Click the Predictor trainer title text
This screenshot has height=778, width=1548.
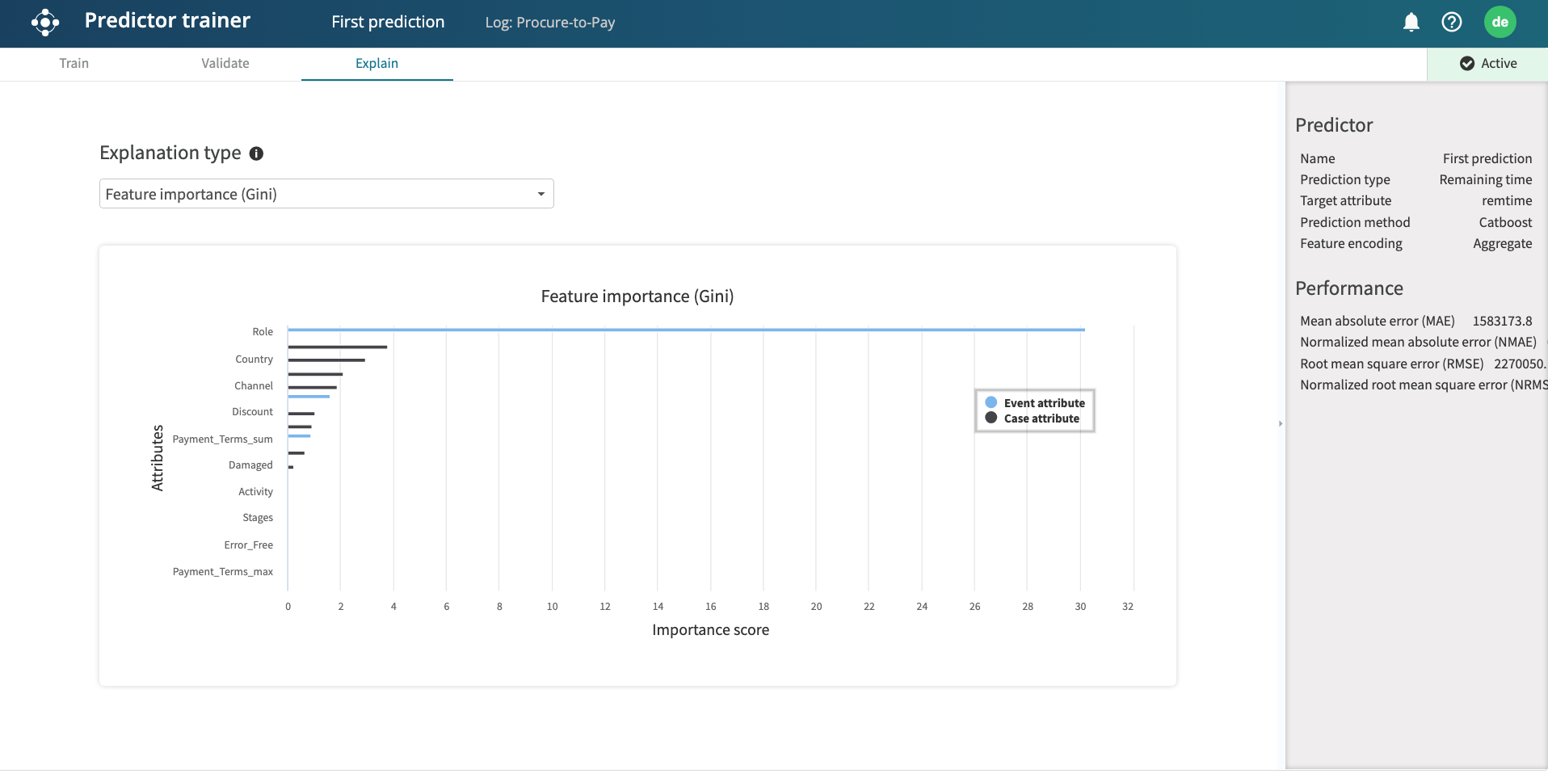pyautogui.click(x=167, y=21)
